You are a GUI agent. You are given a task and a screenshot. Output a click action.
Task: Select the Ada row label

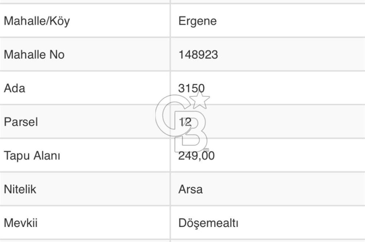[15, 88]
